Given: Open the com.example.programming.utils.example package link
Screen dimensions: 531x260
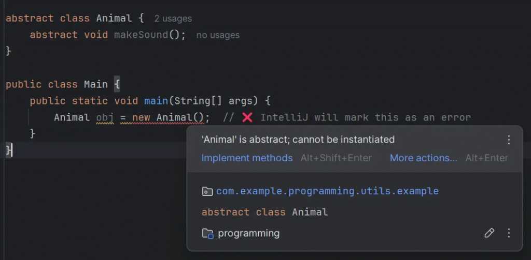Looking at the screenshot, I should pos(327,191).
